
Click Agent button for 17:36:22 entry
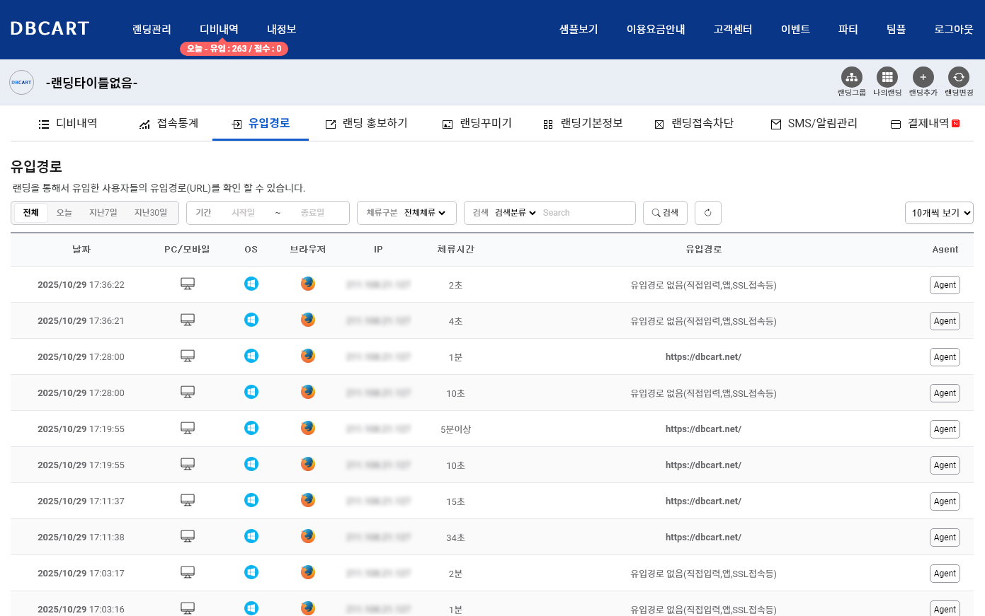(x=945, y=285)
